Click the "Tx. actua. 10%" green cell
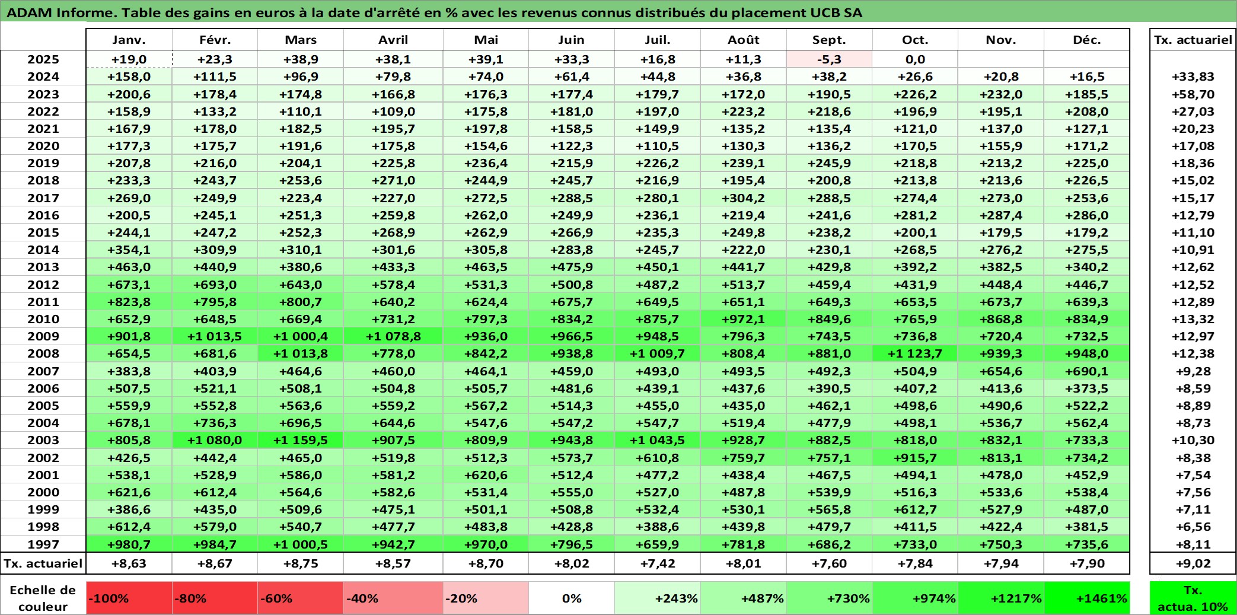Image resolution: width=1237 pixels, height=615 pixels. tap(1193, 598)
